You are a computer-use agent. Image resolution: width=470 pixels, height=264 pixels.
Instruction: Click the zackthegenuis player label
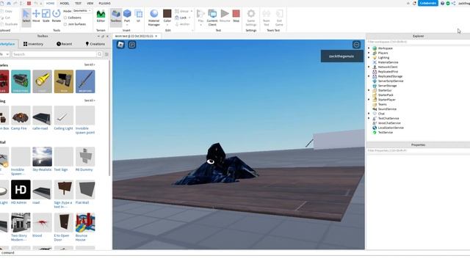[x=341, y=56]
